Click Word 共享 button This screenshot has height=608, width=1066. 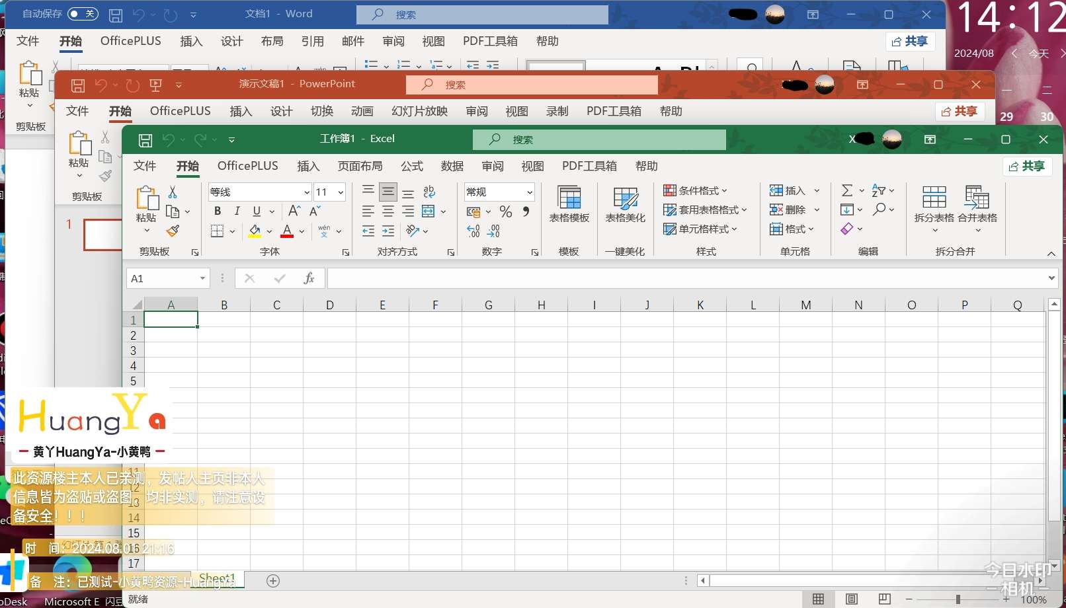[910, 41]
